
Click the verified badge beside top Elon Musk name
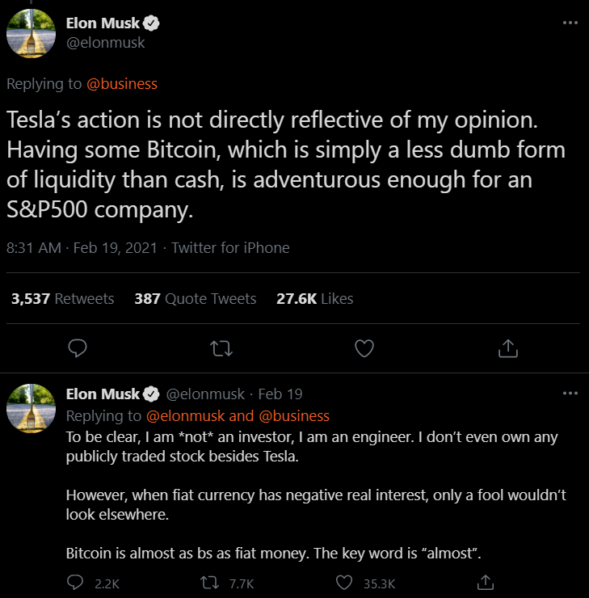pos(152,24)
